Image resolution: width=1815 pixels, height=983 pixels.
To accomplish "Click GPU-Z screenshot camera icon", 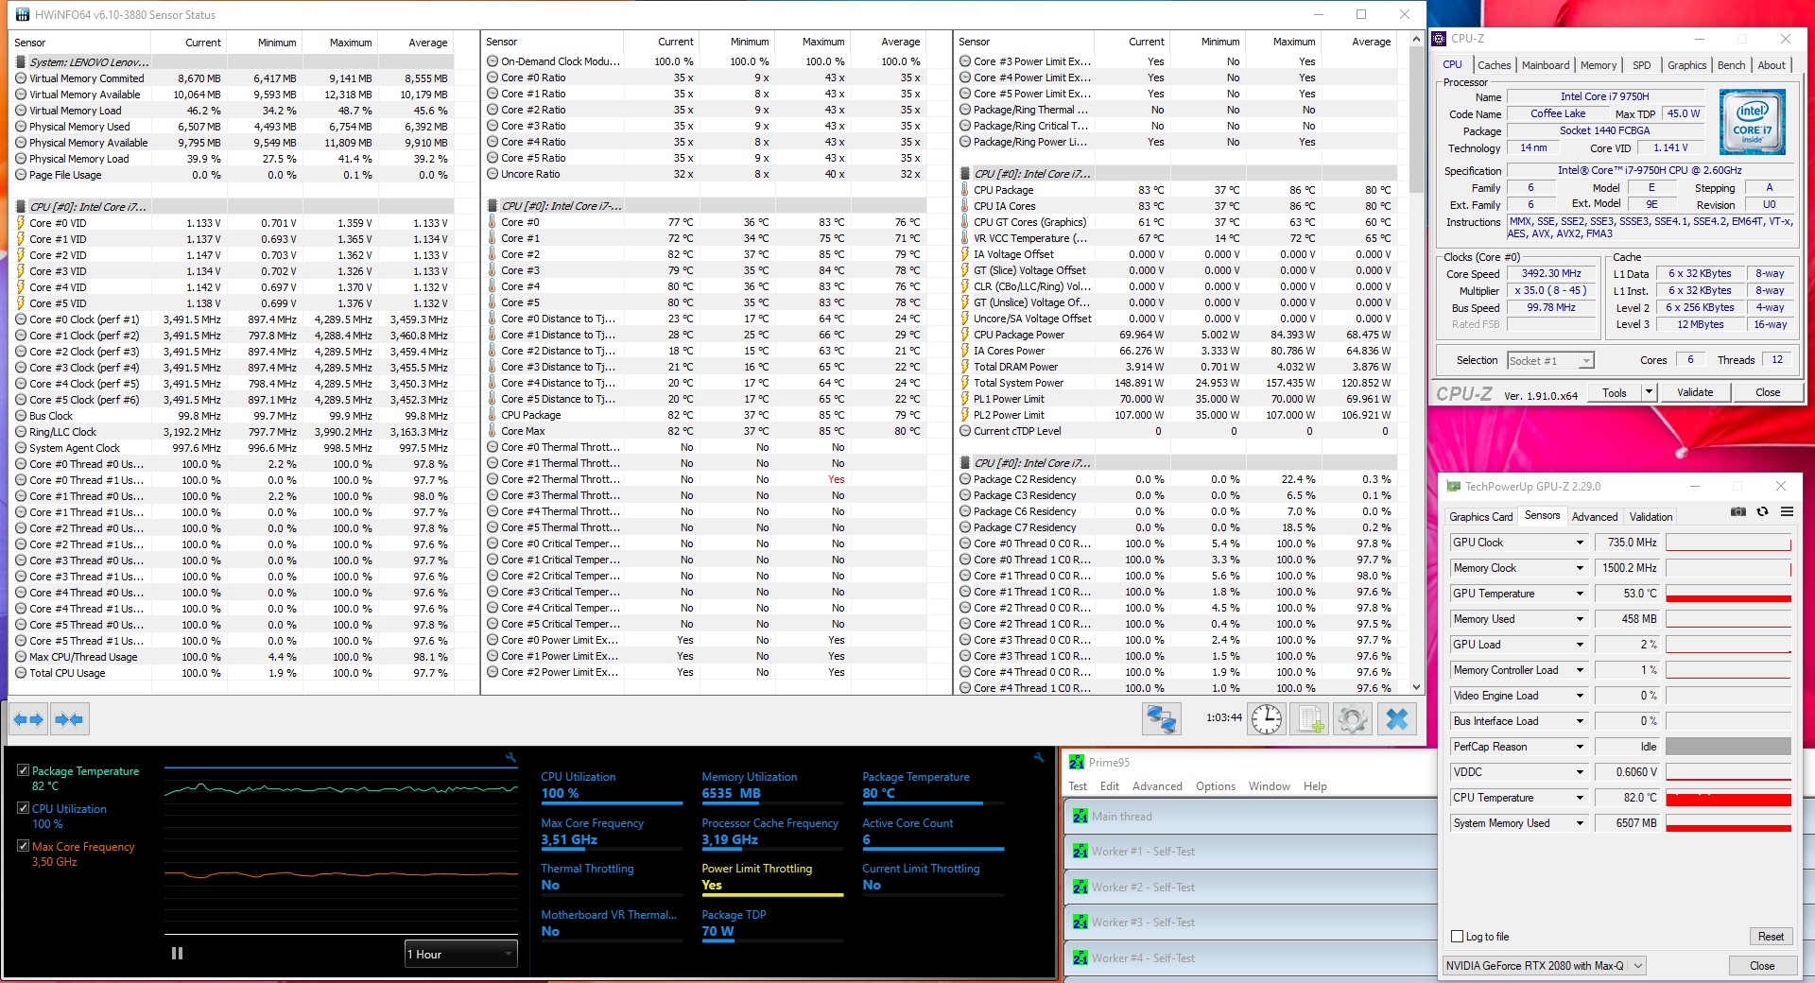I will coord(1737,511).
